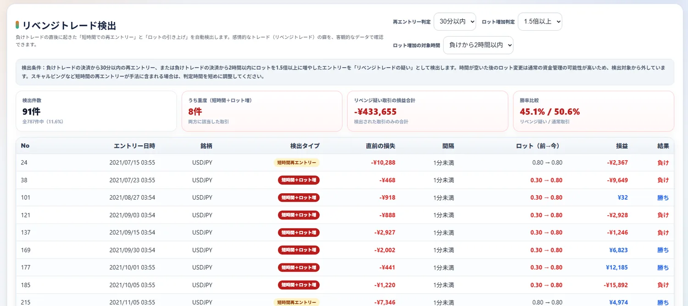Select the 91件 detection count value

(32, 111)
